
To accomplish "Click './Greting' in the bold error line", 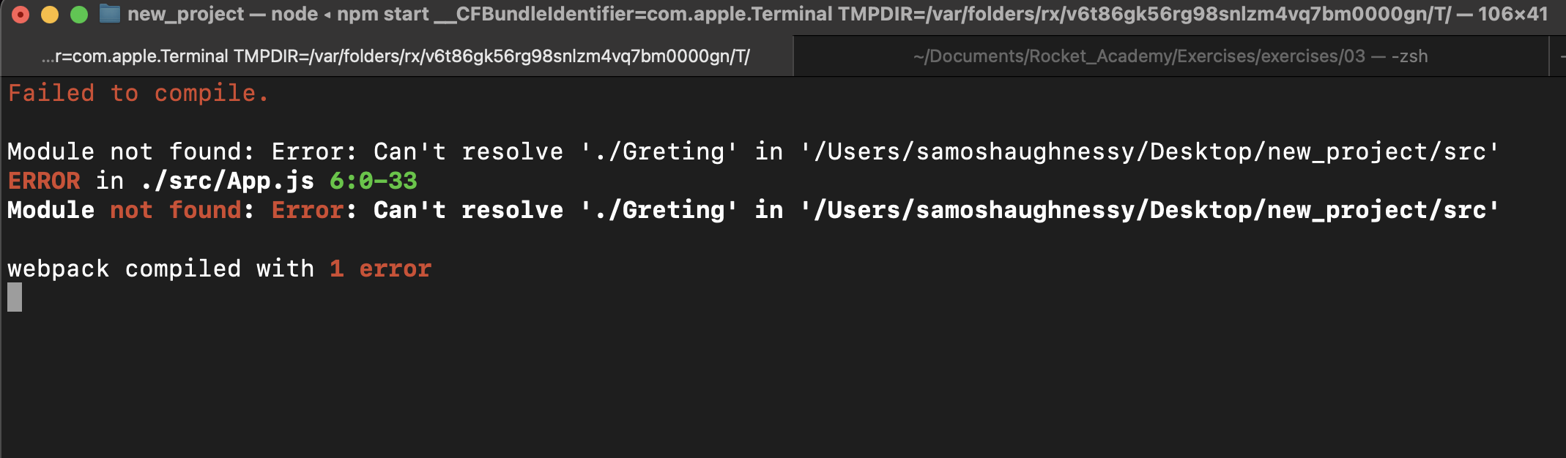I will click(658, 211).
